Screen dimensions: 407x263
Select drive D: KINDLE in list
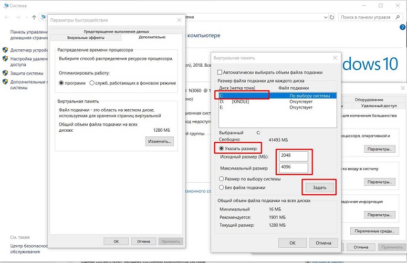pyautogui.click(x=277, y=102)
